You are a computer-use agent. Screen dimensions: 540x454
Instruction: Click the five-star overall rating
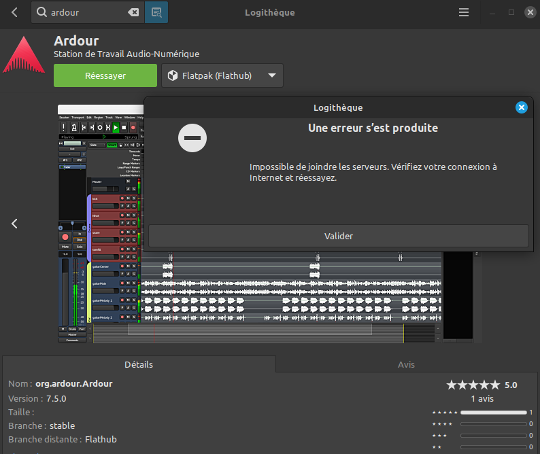(473, 385)
